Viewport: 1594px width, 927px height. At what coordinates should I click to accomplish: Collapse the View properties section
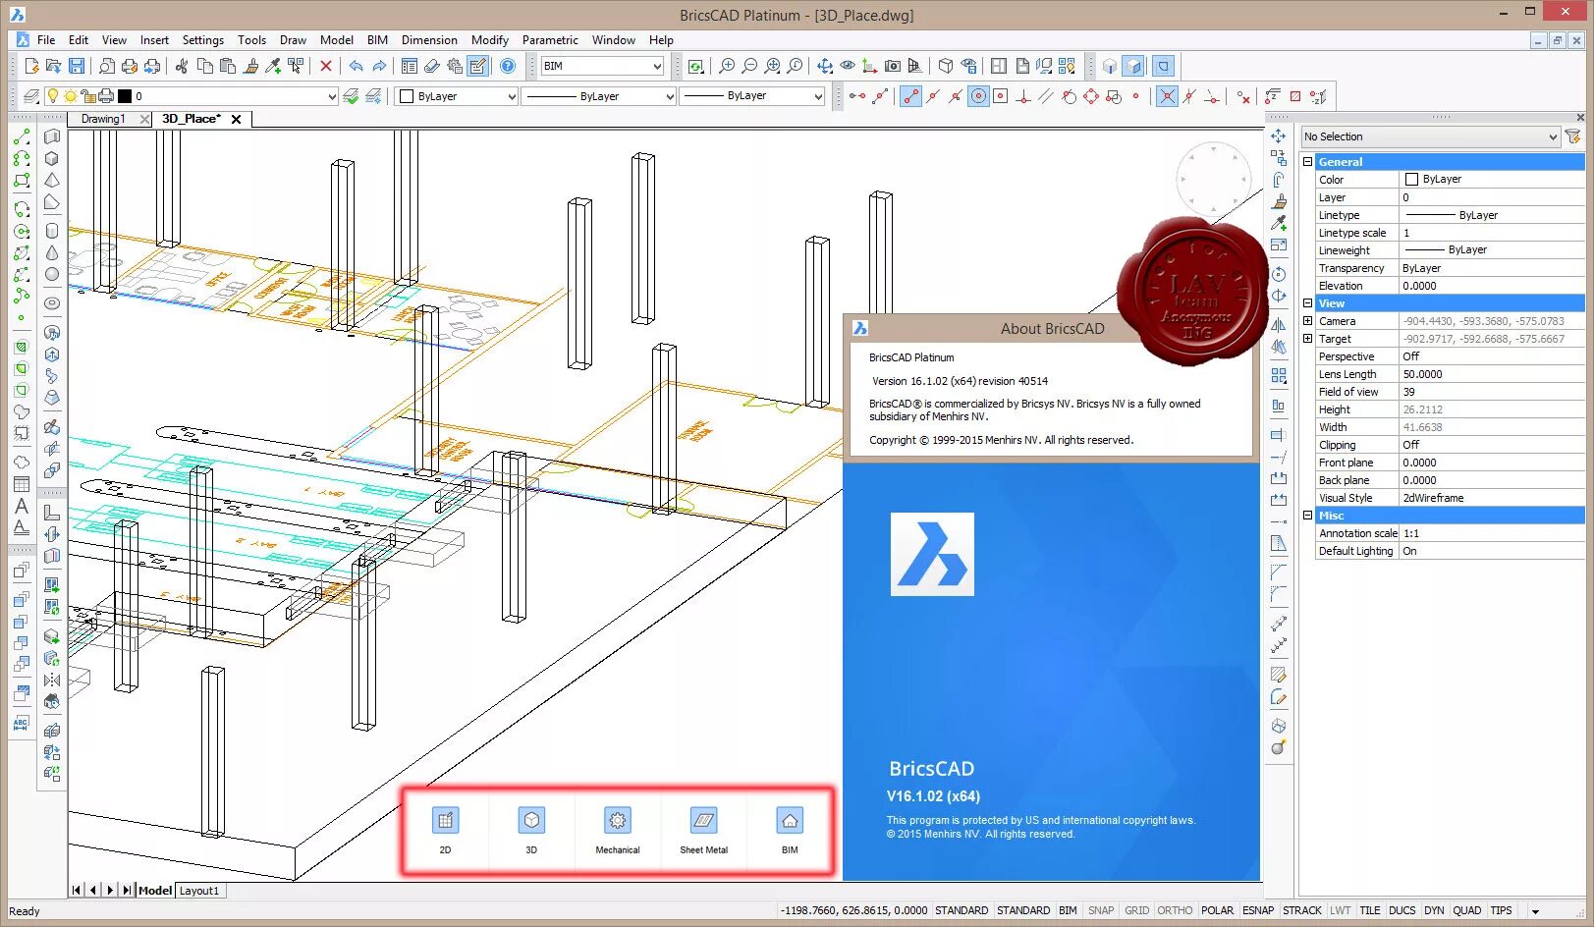(x=1307, y=302)
